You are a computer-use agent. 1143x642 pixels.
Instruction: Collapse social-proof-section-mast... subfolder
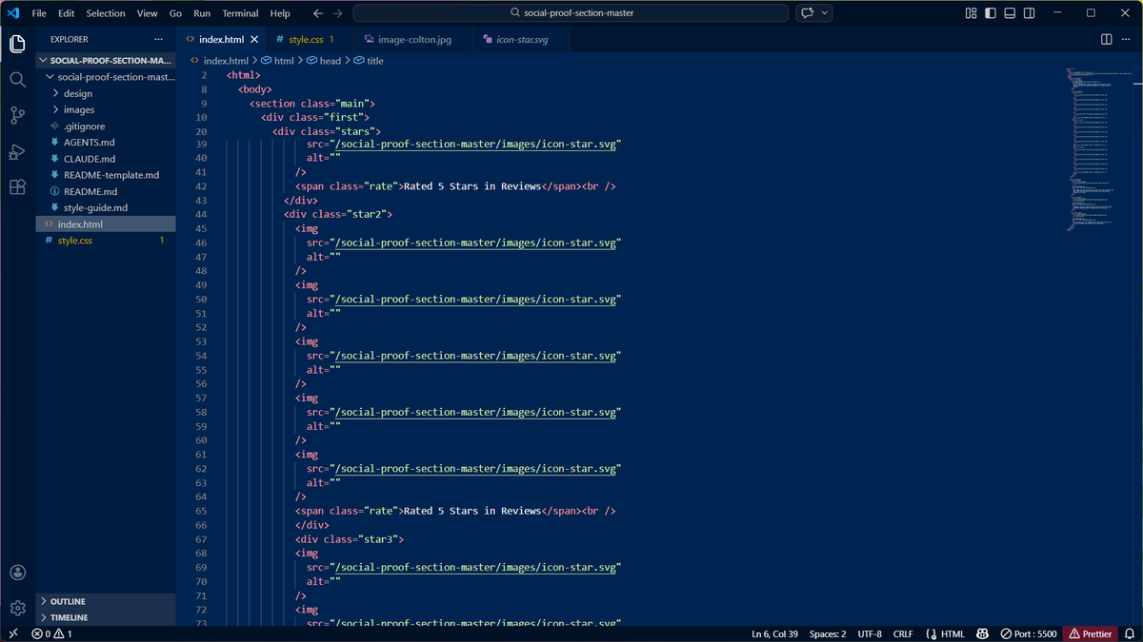[x=106, y=77]
